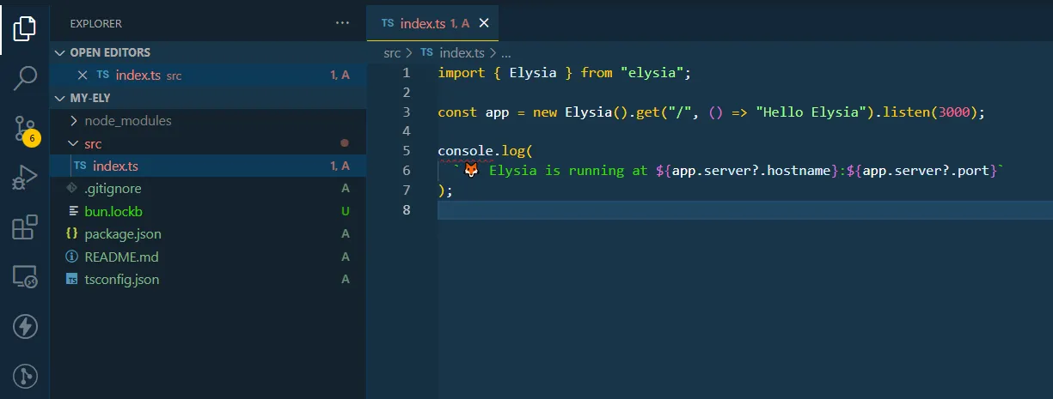1053x399 pixels.
Task: Open the Search view icon
Action: point(25,78)
